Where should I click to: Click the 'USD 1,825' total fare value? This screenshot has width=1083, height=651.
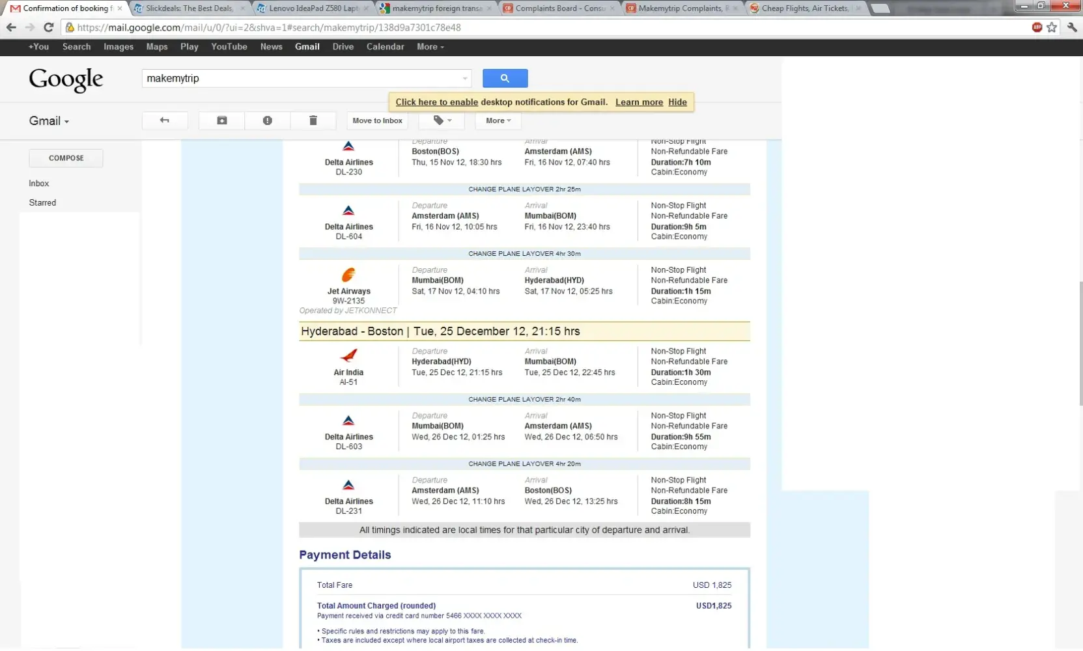(x=712, y=585)
